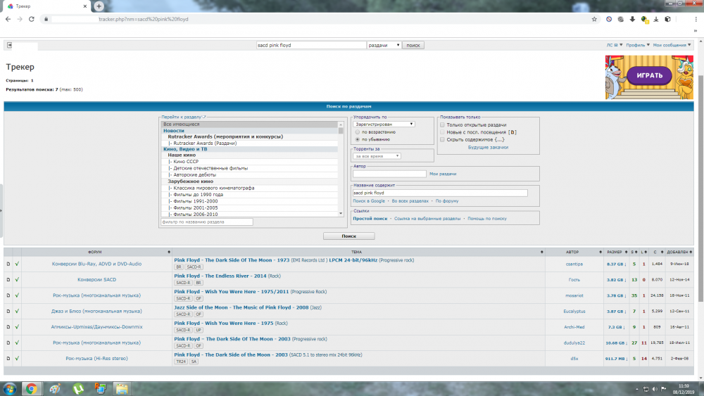The width and height of the screenshot is (704, 396).
Task: Click the solid black arrow downloader extension
Action: tap(632, 19)
